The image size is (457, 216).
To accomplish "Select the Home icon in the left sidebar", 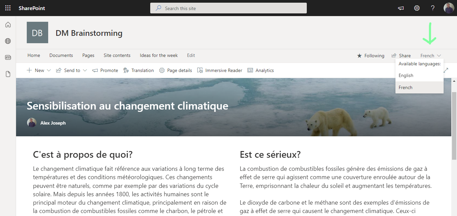I will 8,24.
